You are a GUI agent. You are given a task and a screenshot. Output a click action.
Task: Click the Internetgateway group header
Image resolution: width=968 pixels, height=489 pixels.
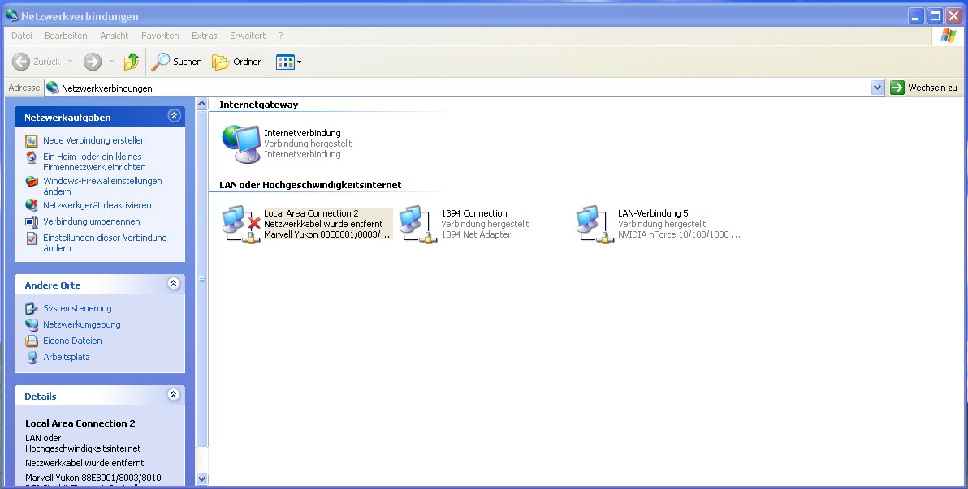(259, 105)
